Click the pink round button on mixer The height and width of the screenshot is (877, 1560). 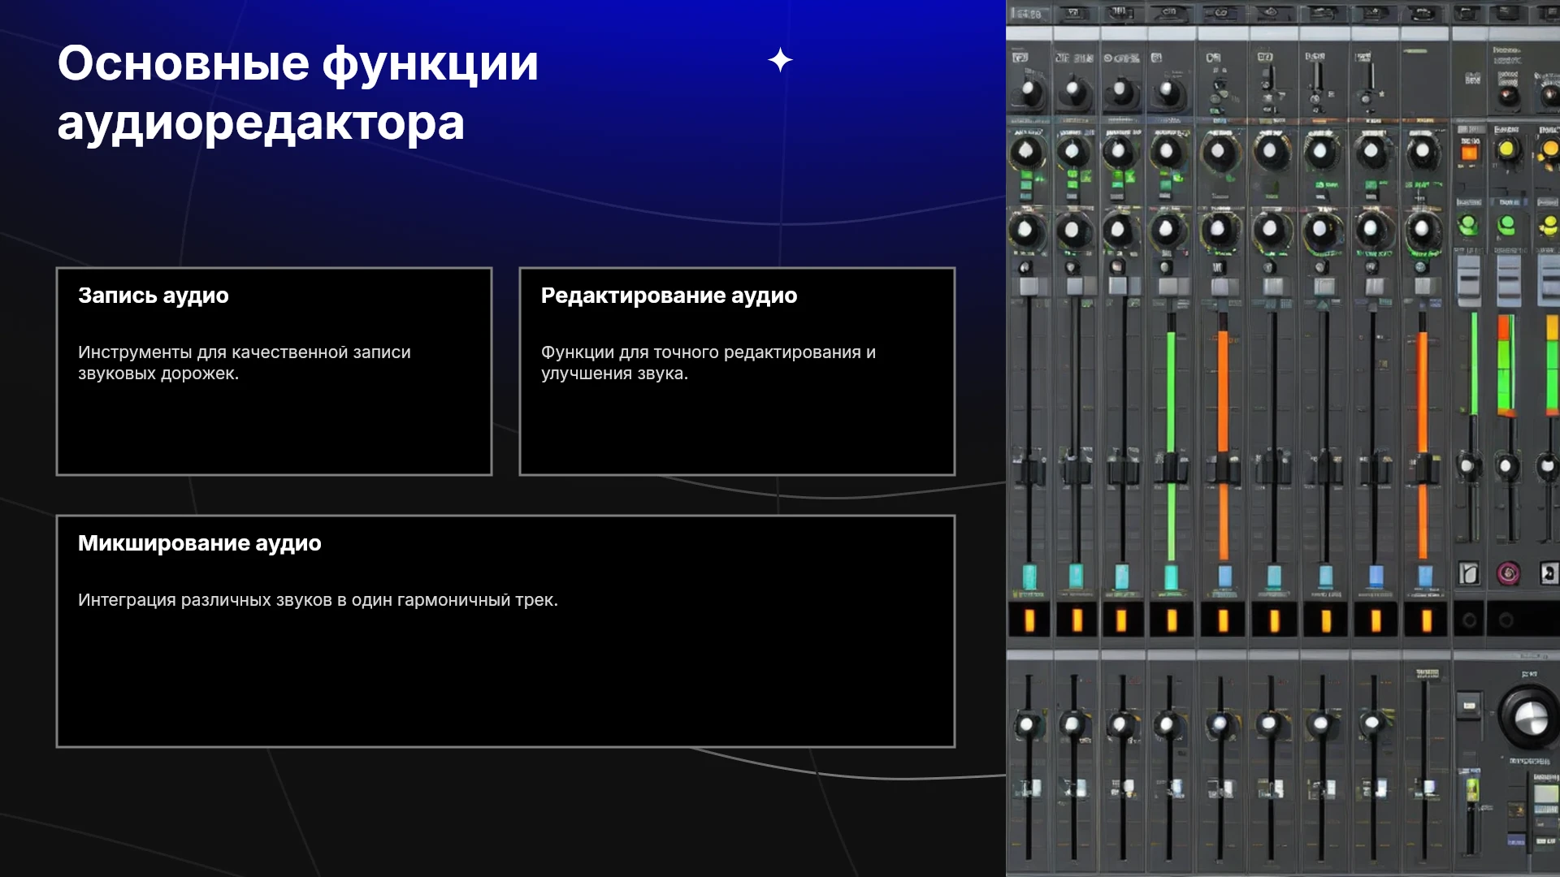[1508, 573]
